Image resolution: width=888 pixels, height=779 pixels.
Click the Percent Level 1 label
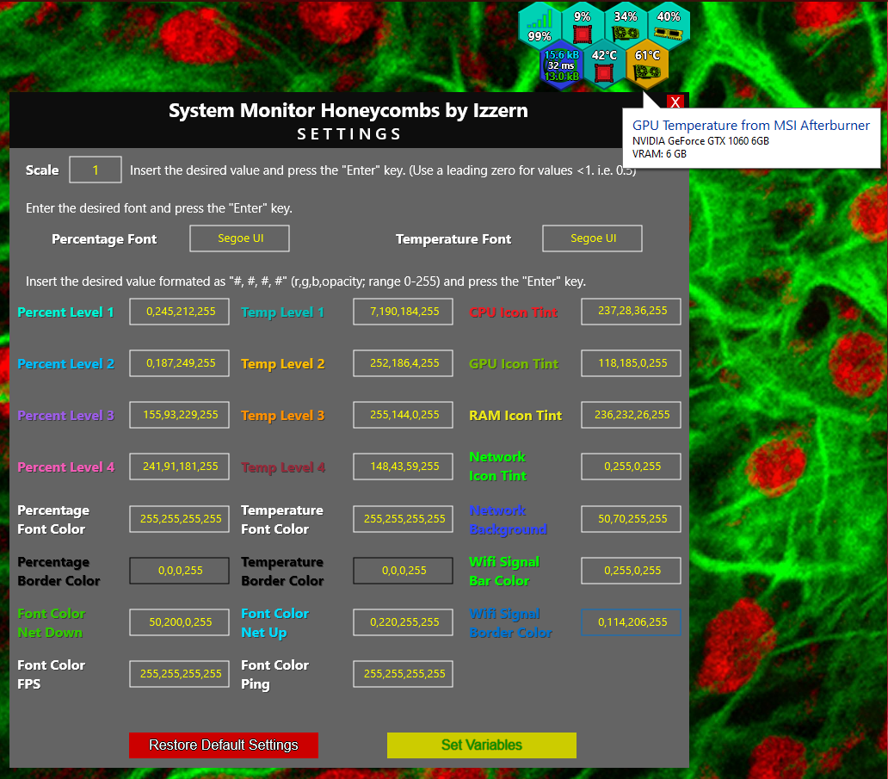point(65,312)
